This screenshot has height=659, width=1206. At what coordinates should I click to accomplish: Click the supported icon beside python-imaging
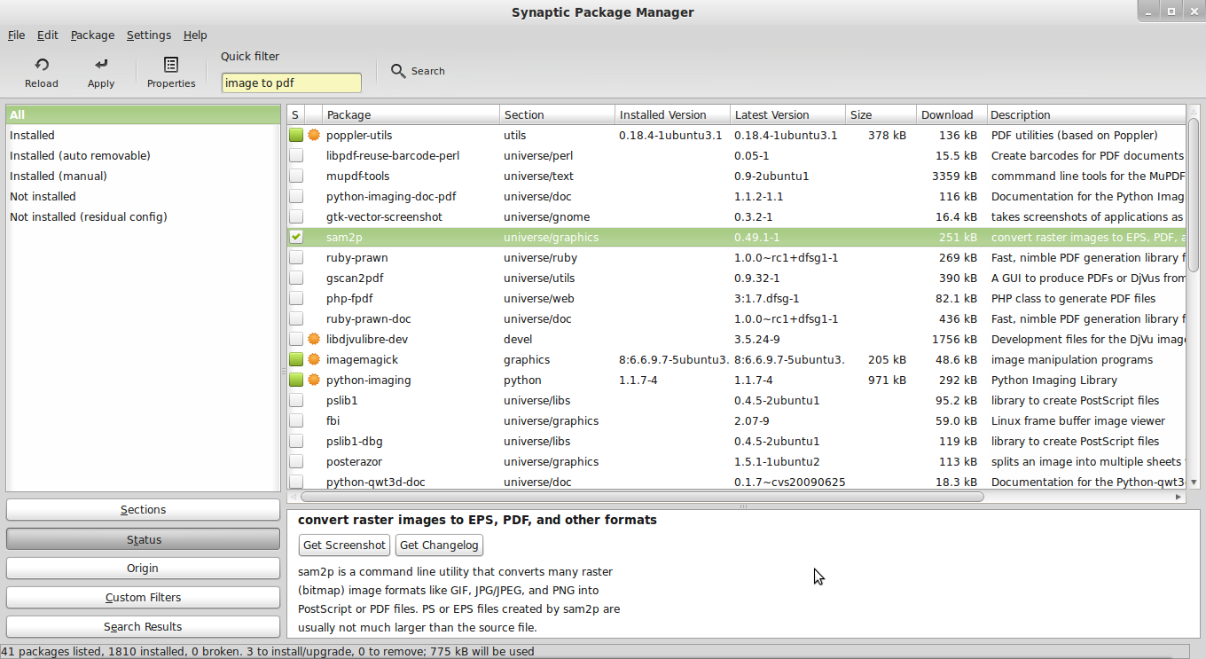click(x=313, y=380)
